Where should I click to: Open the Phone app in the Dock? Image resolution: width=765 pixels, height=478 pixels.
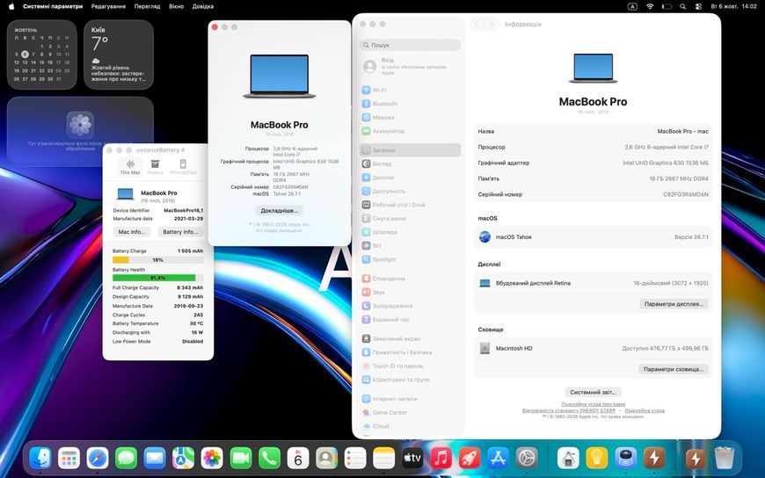click(269, 459)
